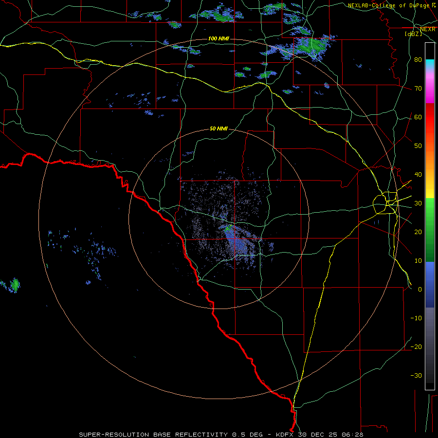Image resolution: width=438 pixels, height=438 pixels.
Task: Click the -20 value on dBZ scale
Action: [416, 347]
